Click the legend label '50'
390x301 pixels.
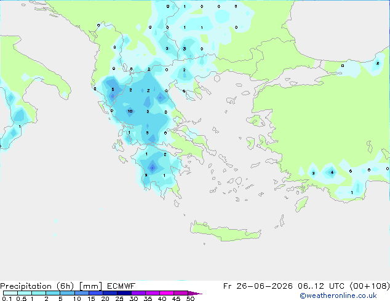point(190,299)
